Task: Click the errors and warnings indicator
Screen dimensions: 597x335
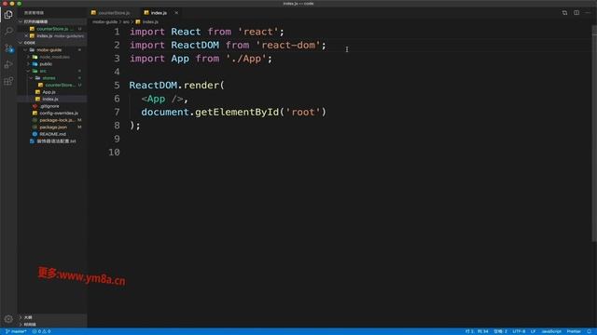Action: pyautogui.click(x=41, y=331)
